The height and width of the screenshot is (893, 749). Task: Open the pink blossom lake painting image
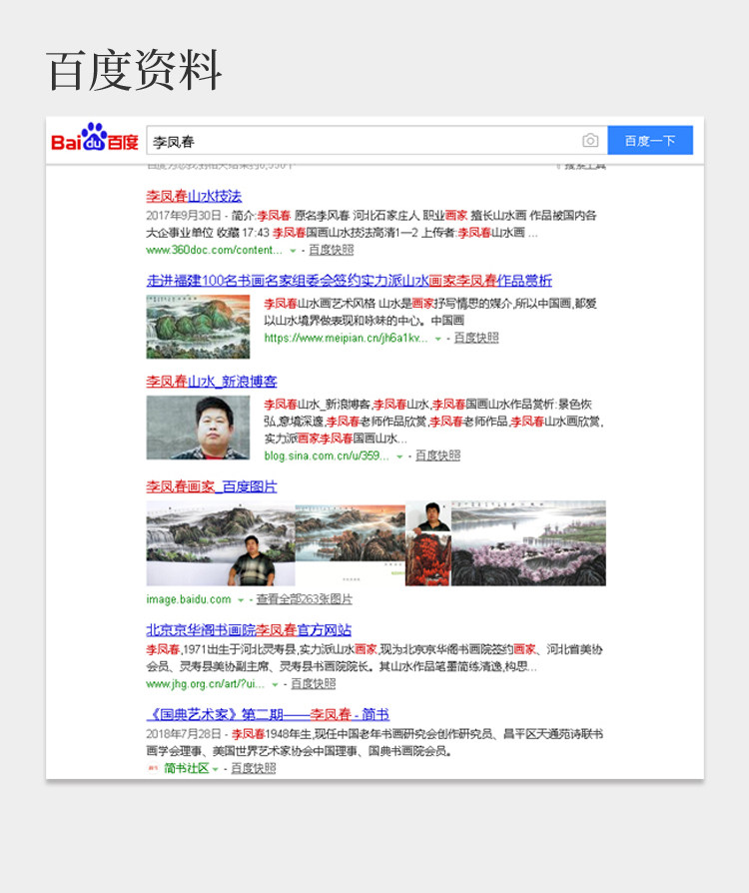(528, 543)
